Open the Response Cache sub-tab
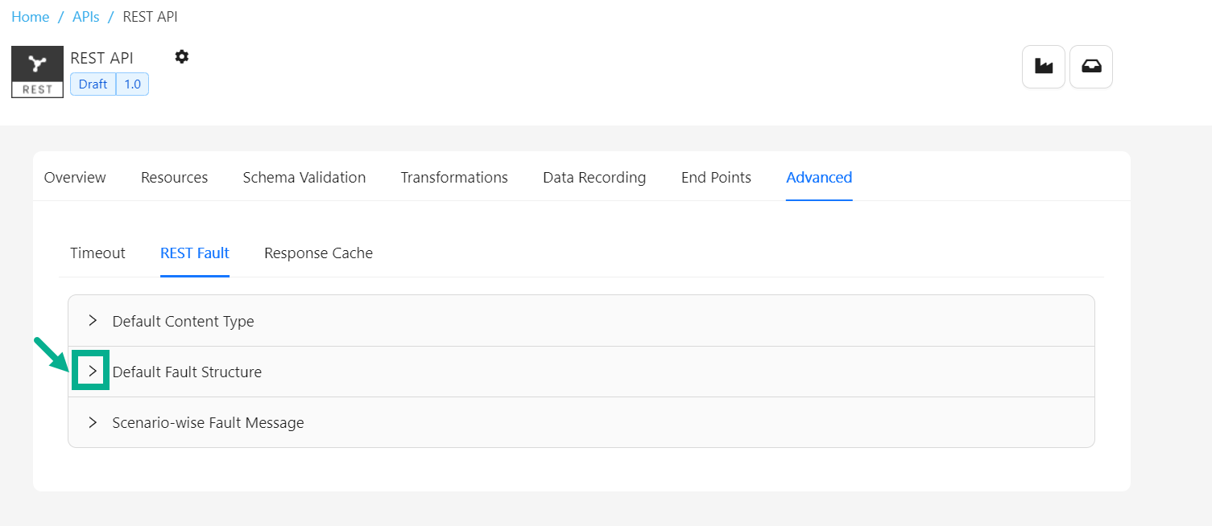Image resolution: width=1212 pixels, height=526 pixels. coord(318,253)
